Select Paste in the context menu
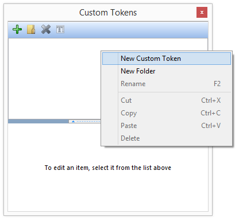239x221 pixels. coord(167,126)
